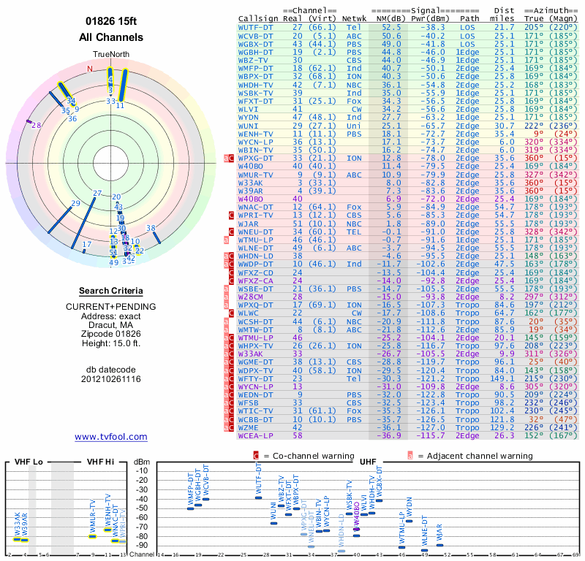Viewport: 585px width, 561px height.
Task: Click the red C badge beside WCBB-DT
Action: coord(231,419)
